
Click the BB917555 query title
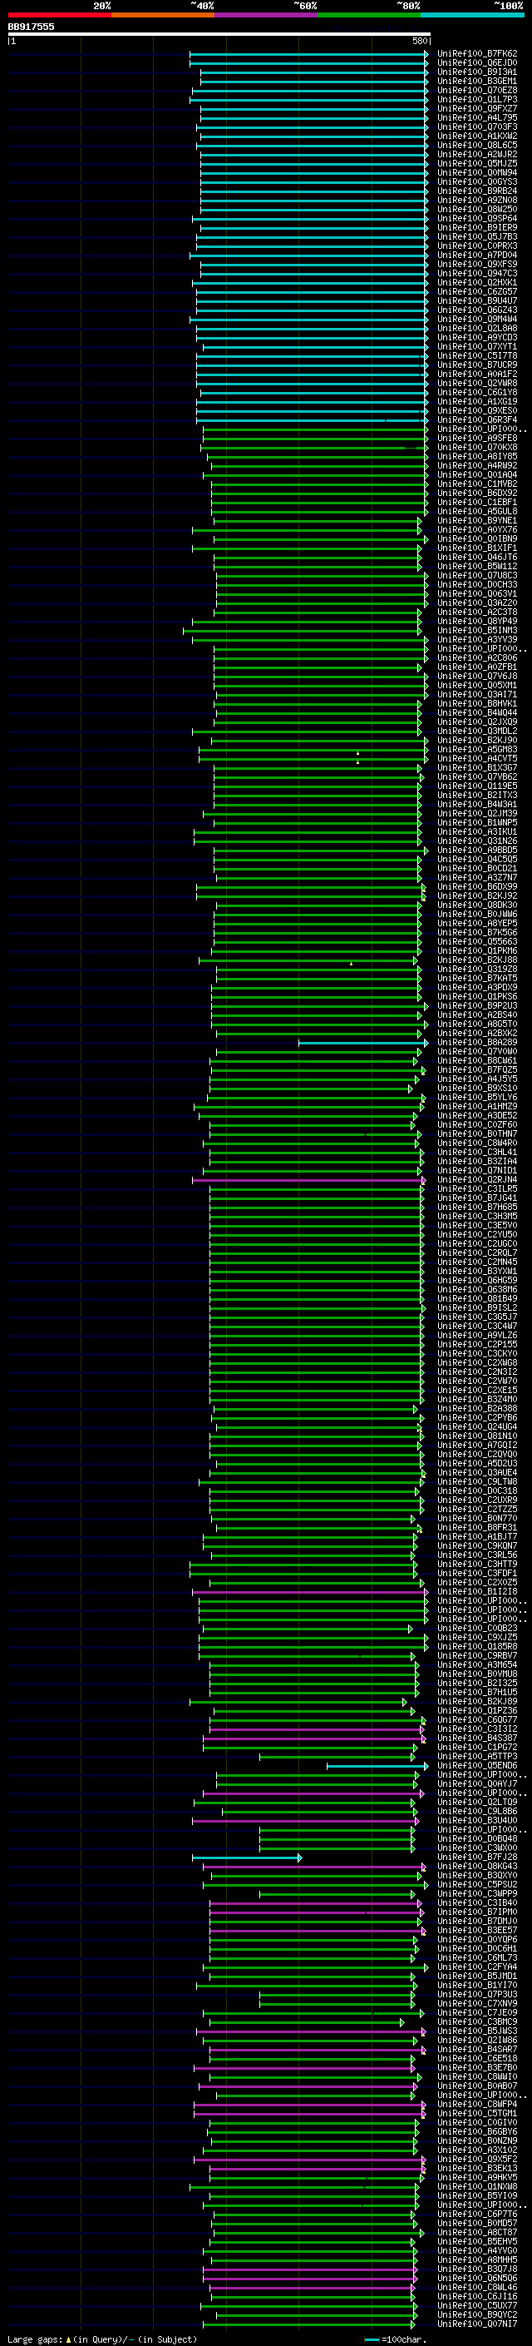click(31, 27)
